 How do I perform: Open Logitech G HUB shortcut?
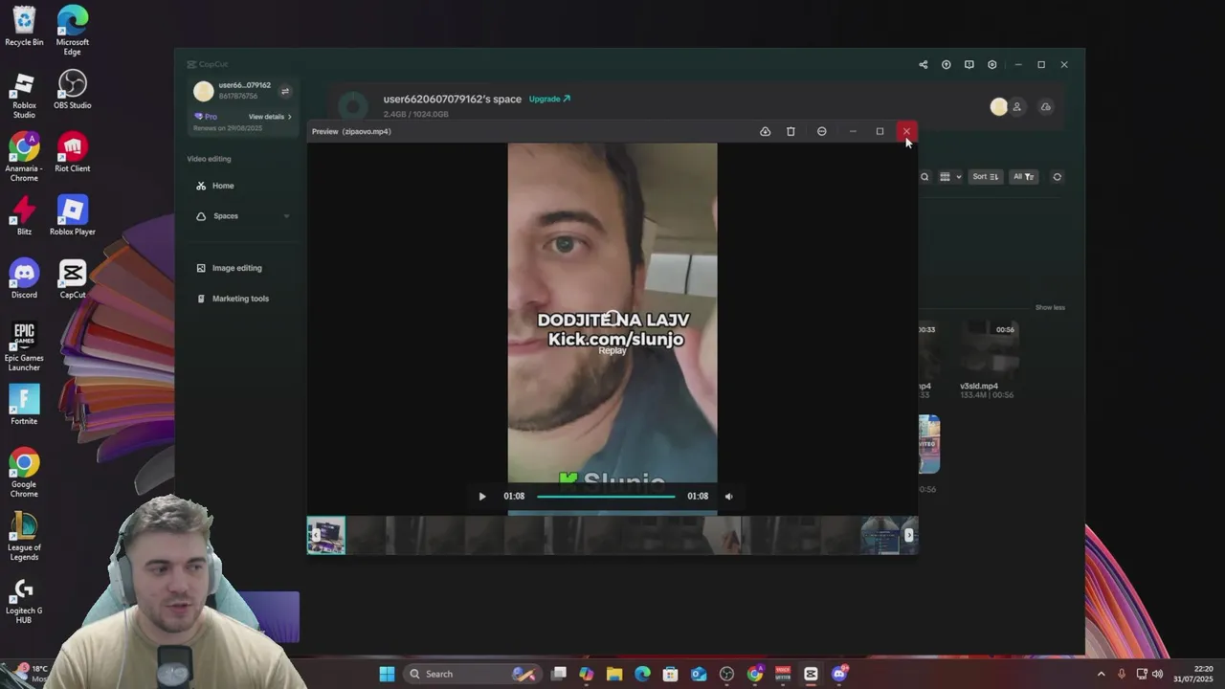coord(24,601)
